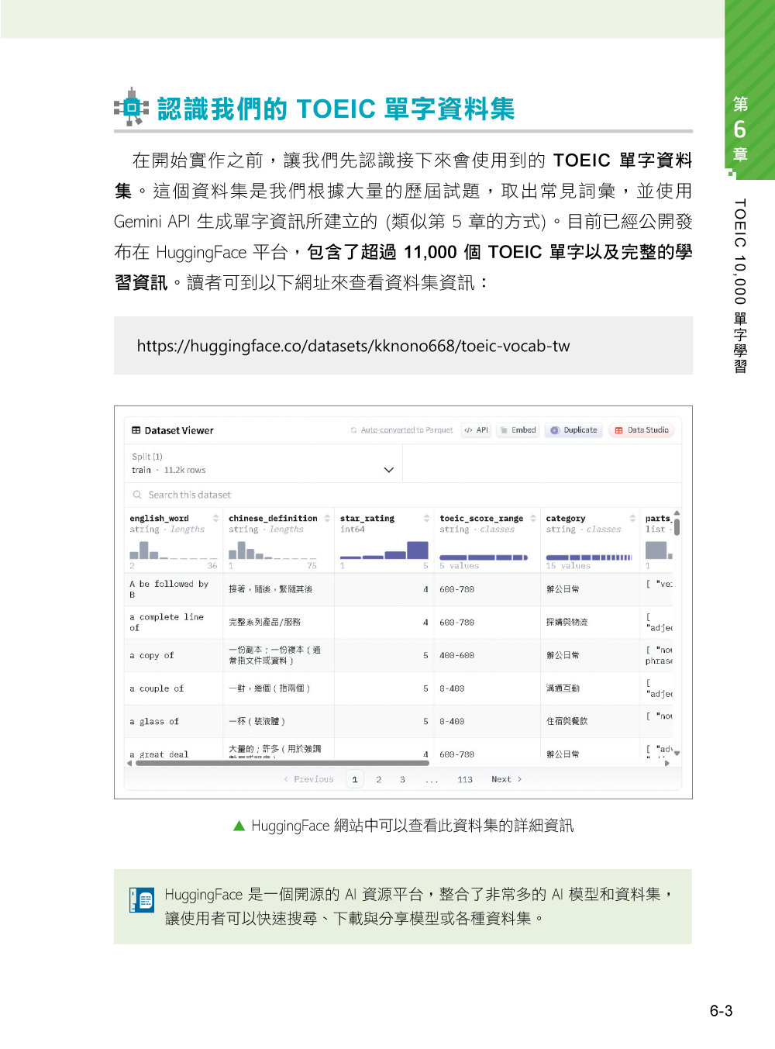
Task: Click the '採購與物流' category cell
Action: 590,623
